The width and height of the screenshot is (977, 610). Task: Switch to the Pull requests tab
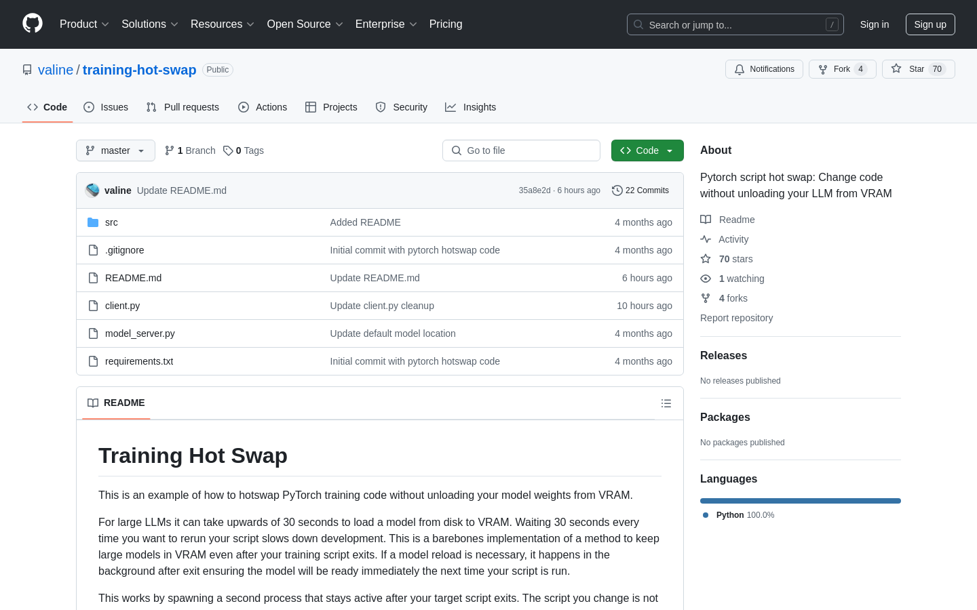click(183, 107)
